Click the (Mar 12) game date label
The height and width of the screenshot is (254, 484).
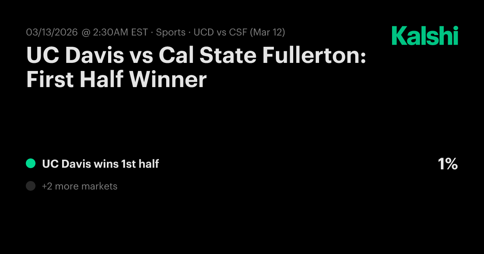tap(267, 33)
